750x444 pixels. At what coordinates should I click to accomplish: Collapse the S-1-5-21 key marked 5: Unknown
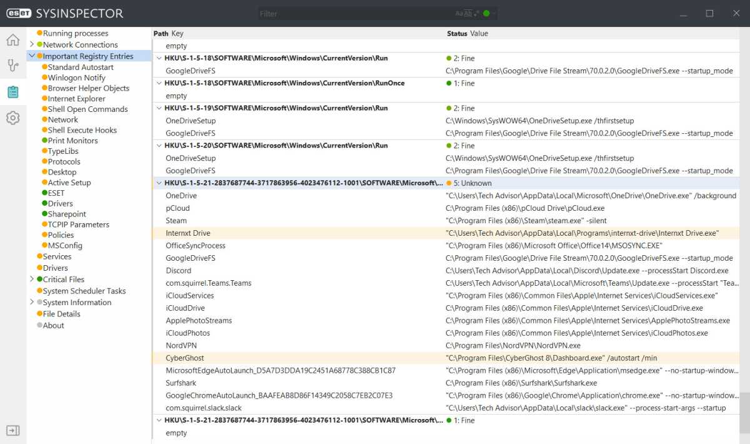pyautogui.click(x=159, y=183)
